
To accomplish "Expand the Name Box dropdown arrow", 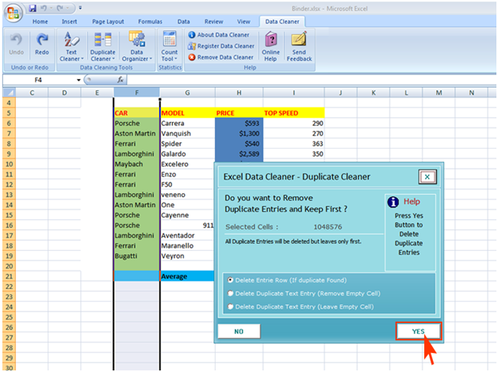I will (79, 80).
